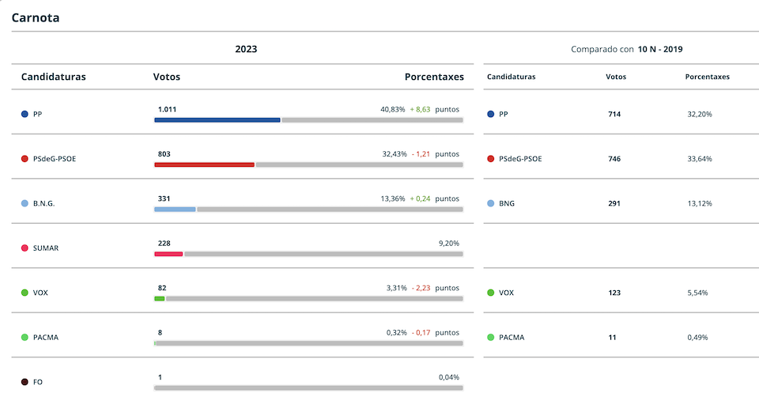Click the 2023 election year heading
The width and height of the screenshot is (759, 397).
tap(246, 49)
